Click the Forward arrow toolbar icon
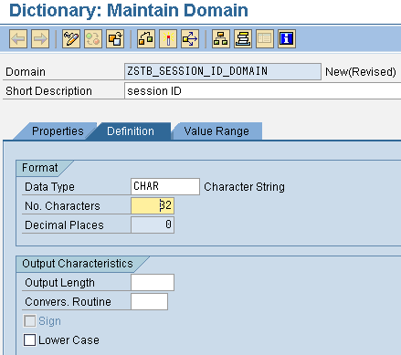 [40, 39]
